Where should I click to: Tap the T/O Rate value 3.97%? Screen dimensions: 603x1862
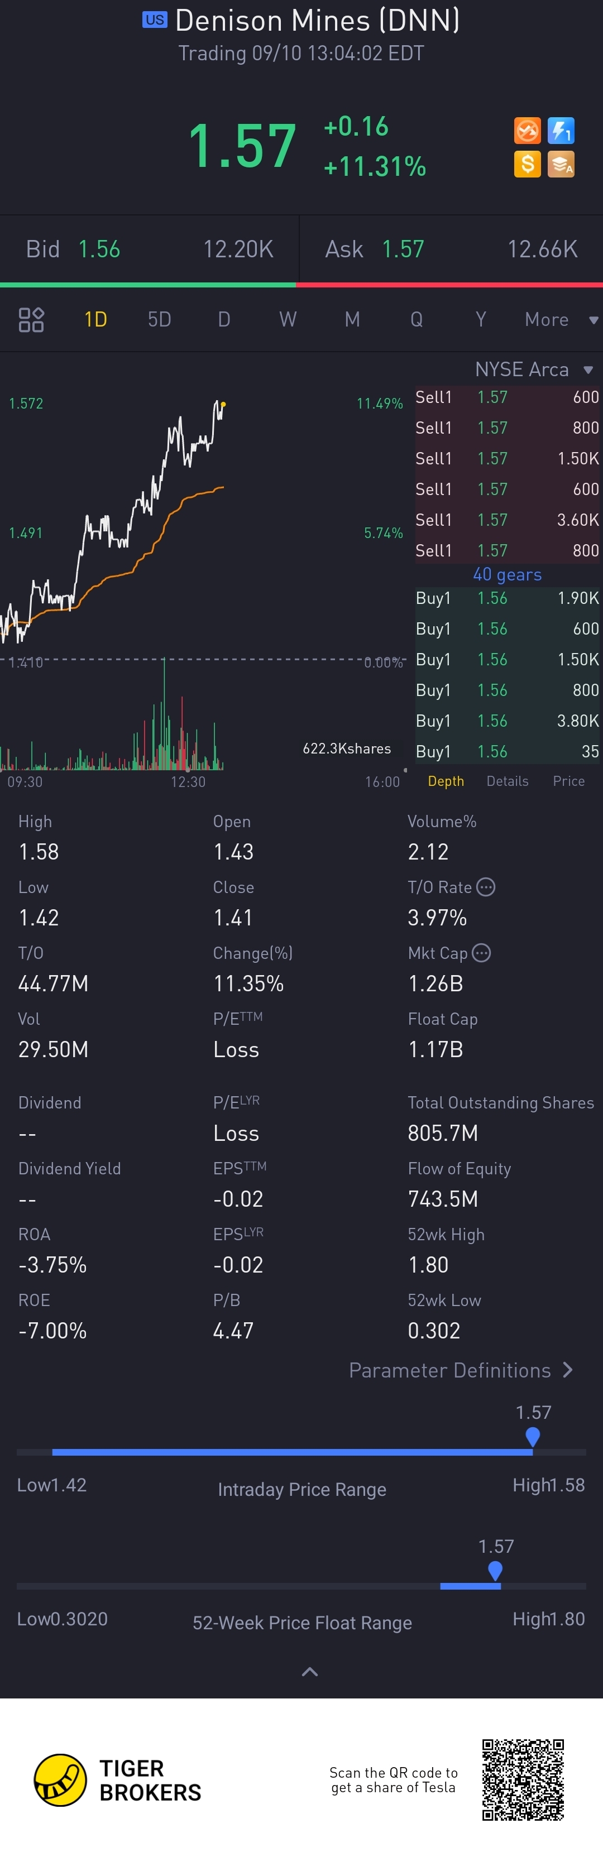pos(437,918)
